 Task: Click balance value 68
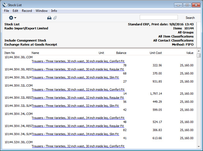(x=125, y=73)
